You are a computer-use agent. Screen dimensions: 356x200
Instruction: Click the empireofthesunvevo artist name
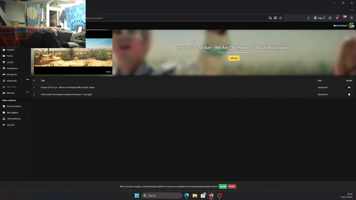point(238,52)
